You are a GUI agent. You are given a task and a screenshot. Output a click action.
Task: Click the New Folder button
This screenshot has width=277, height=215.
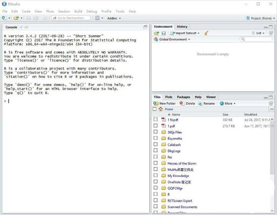click(x=165, y=104)
